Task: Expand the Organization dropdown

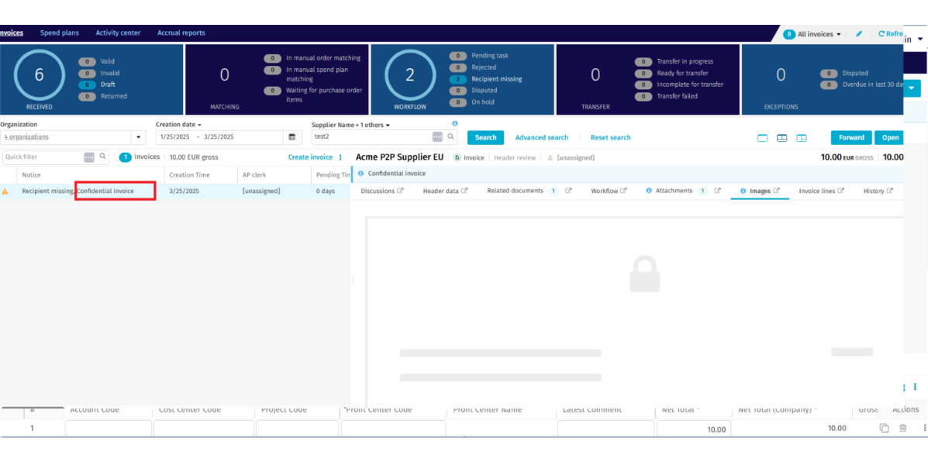Action: point(139,137)
